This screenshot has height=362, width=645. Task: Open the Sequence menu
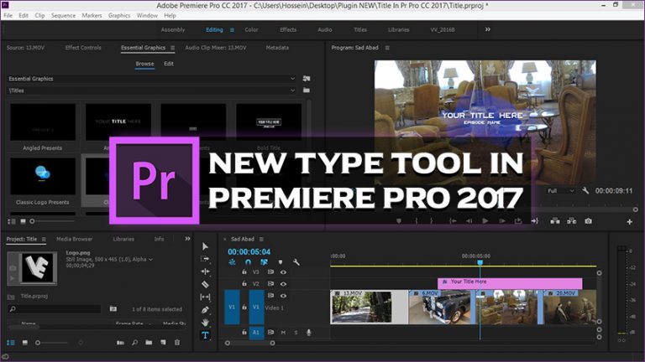click(x=63, y=16)
